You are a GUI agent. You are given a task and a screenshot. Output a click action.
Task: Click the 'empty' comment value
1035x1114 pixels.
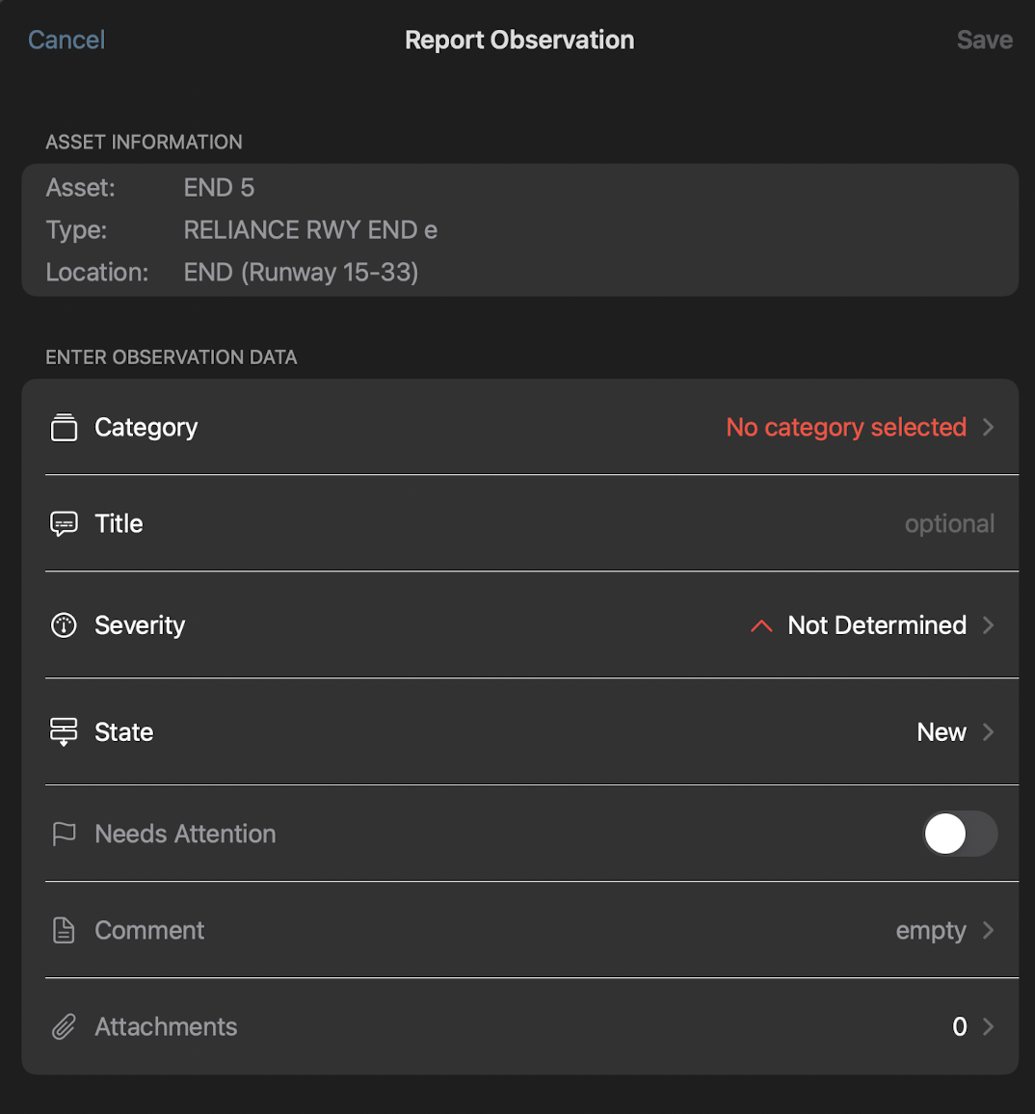click(930, 930)
